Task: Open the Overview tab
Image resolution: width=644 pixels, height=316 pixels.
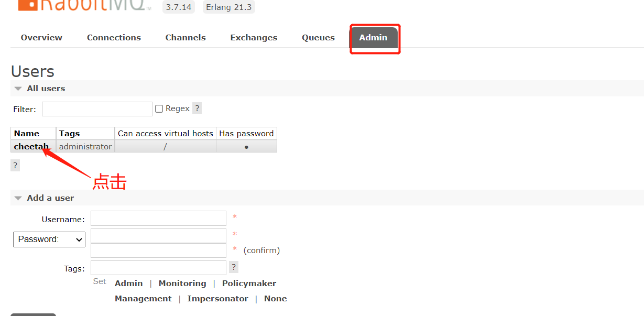Action: [41, 38]
